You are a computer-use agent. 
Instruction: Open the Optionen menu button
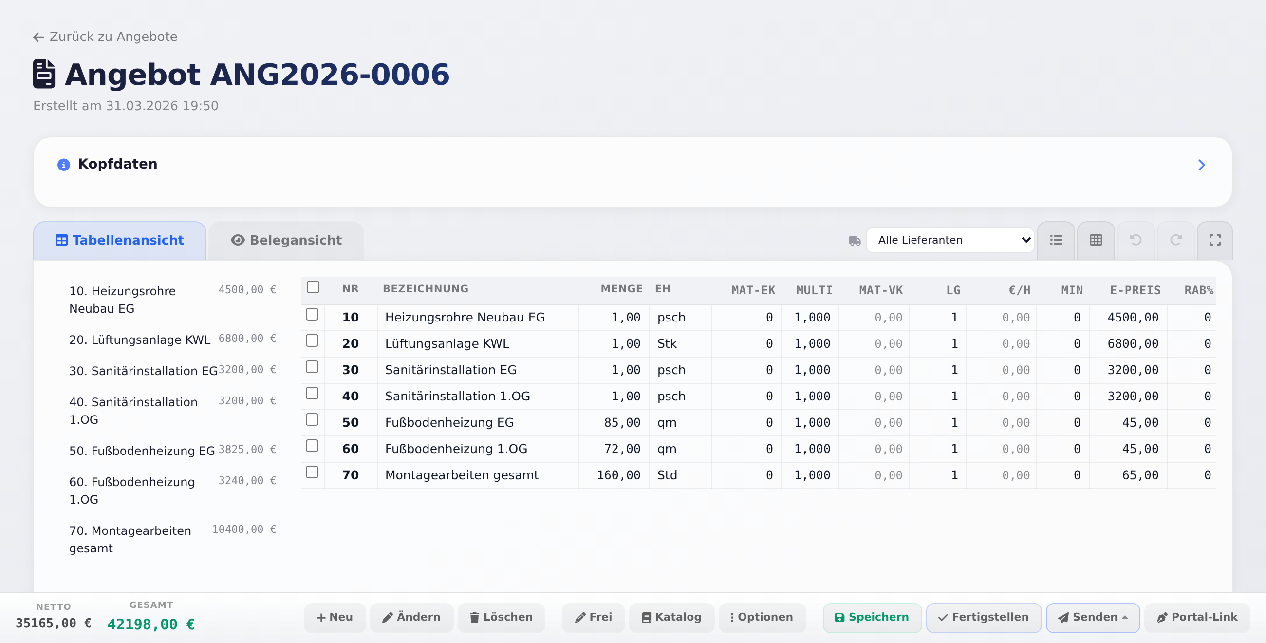762,618
